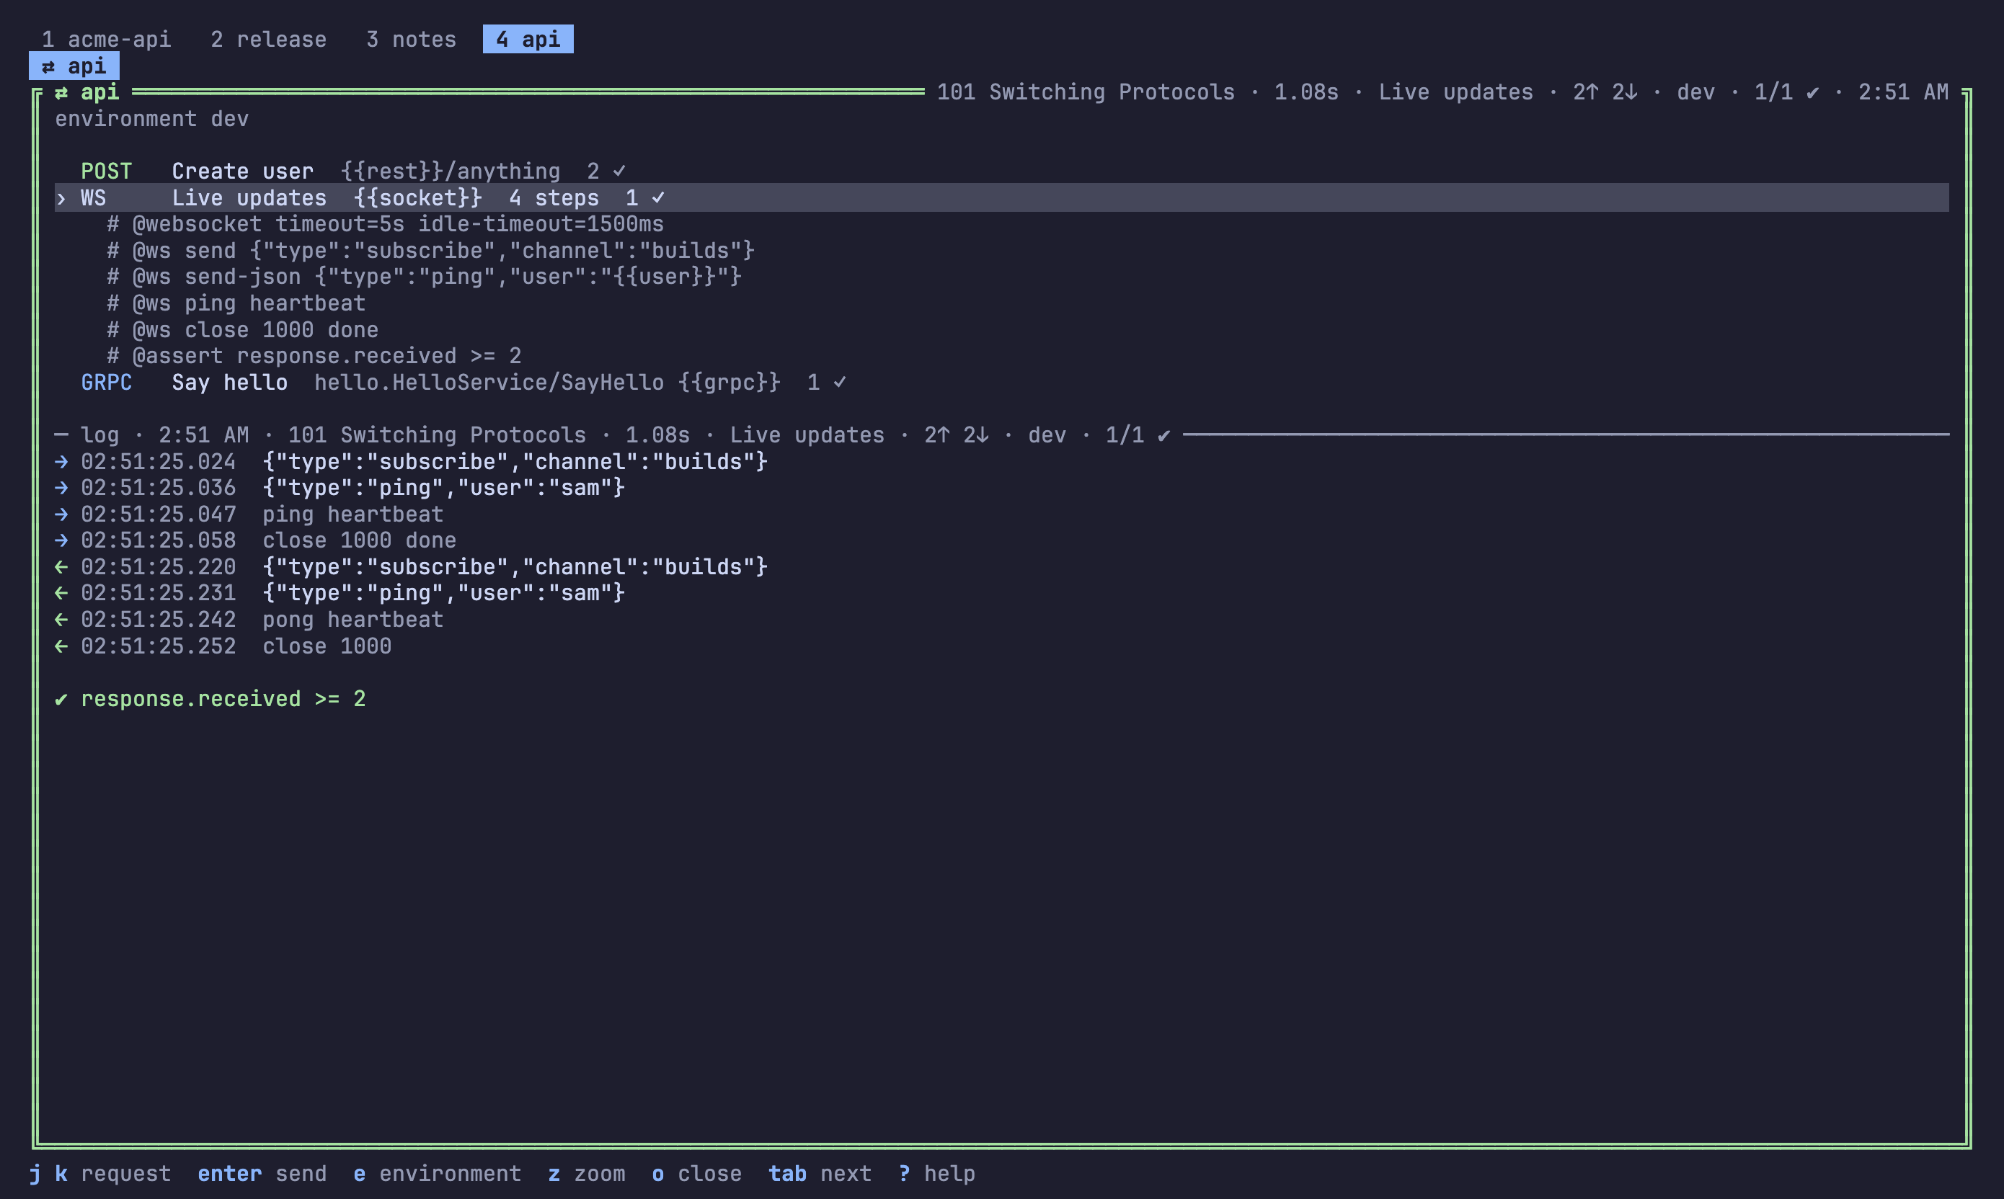Collapse the WS Live updates chevron
Screen dimensions: 2004x1199
tap(61, 198)
